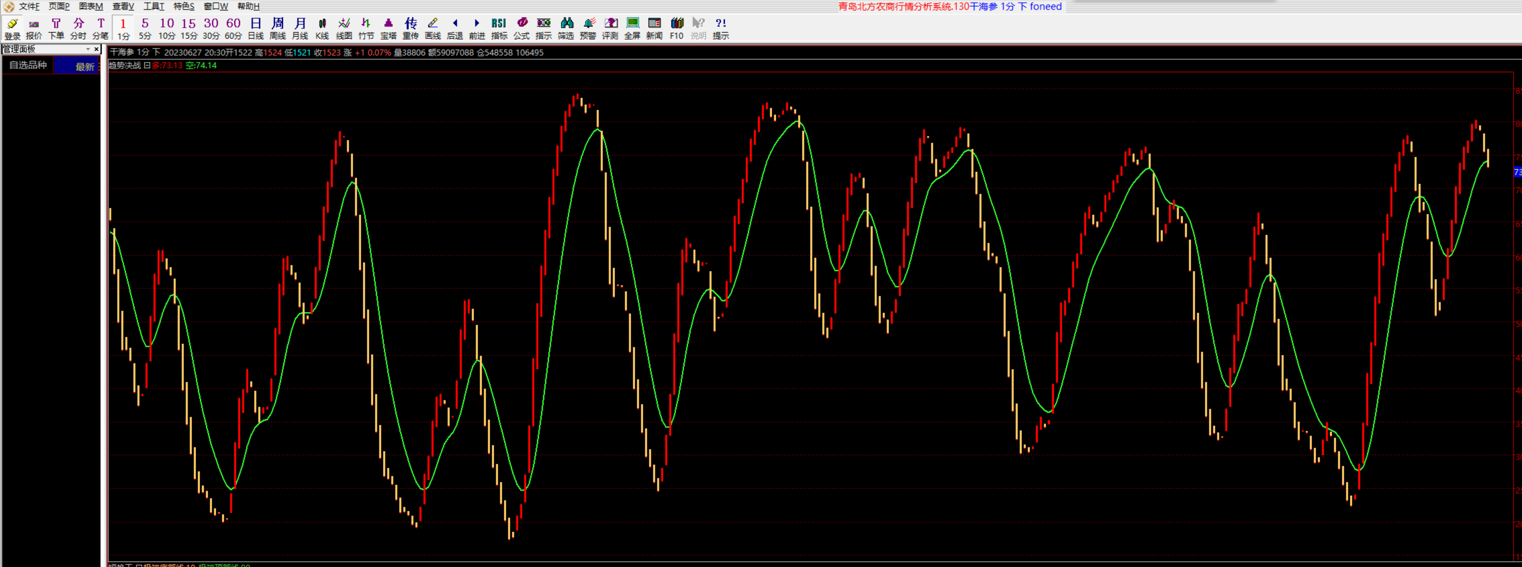Select the 60分 period button
The width and height of the screenshot is (1522, 567).
[233, 28]
